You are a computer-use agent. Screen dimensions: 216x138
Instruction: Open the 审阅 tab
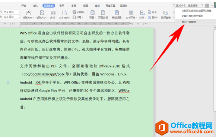pos(74,6)
